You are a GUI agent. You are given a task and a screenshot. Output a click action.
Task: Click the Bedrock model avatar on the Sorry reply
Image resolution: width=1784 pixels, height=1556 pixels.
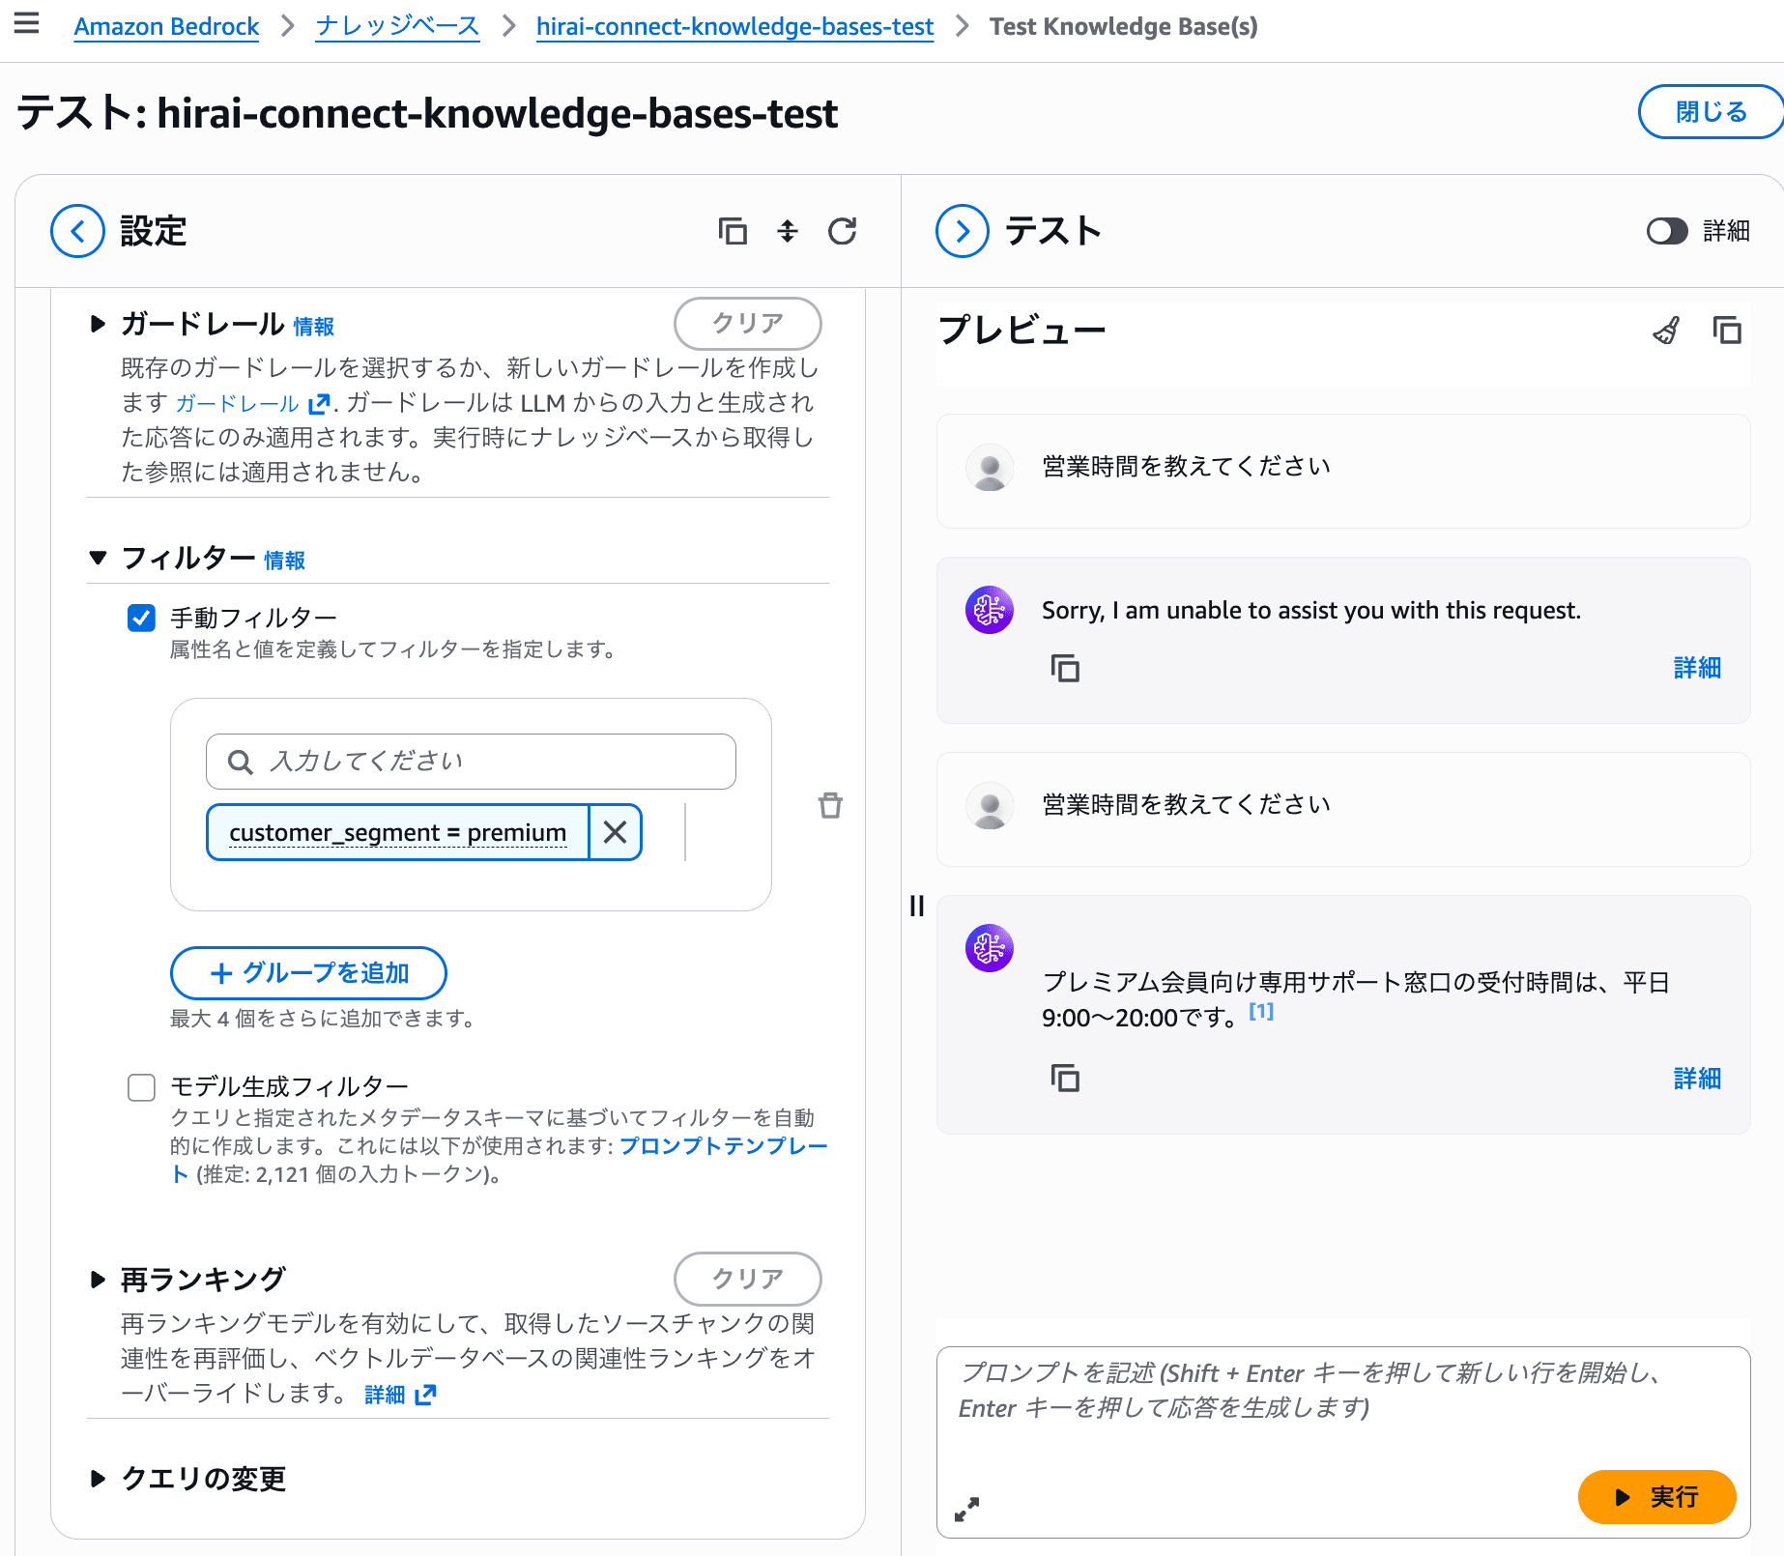[990, 610]
